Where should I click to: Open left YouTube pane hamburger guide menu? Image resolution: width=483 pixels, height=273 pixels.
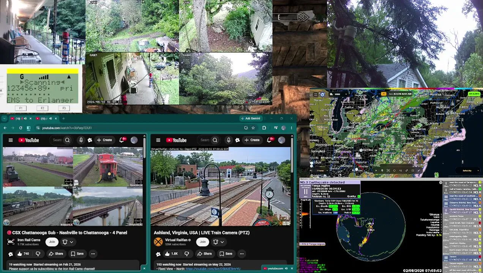pos(11,140)
